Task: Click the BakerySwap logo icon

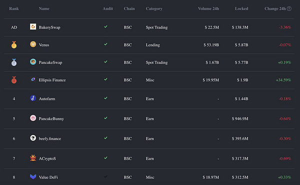Action: coord(33,26)
